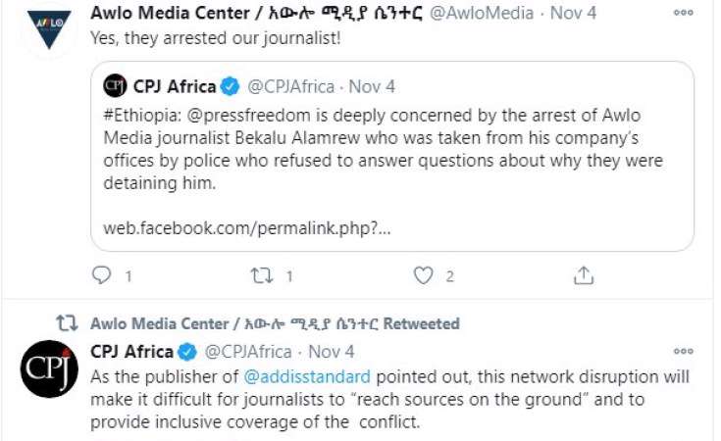The height and width of the screenshot is (441, 721).
Task: Like the tweet with the heart icon
Action: (x=423, y=275)
